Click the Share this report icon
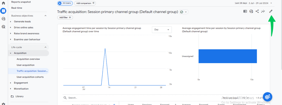The image size is (282, 105). pos(257,11)
